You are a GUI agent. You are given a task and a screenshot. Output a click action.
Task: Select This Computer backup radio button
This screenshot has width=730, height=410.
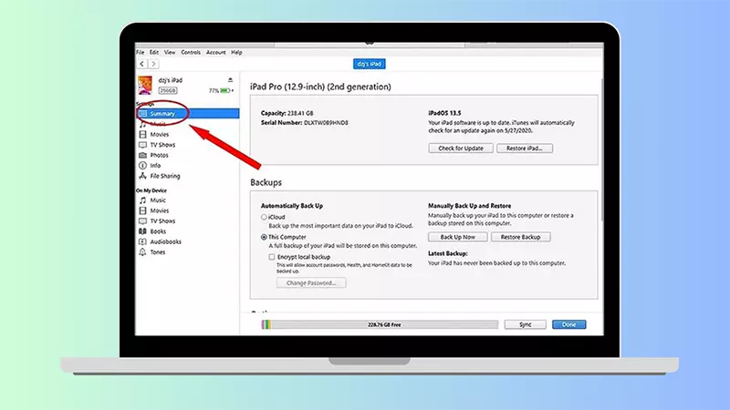(x=264, y=237)
